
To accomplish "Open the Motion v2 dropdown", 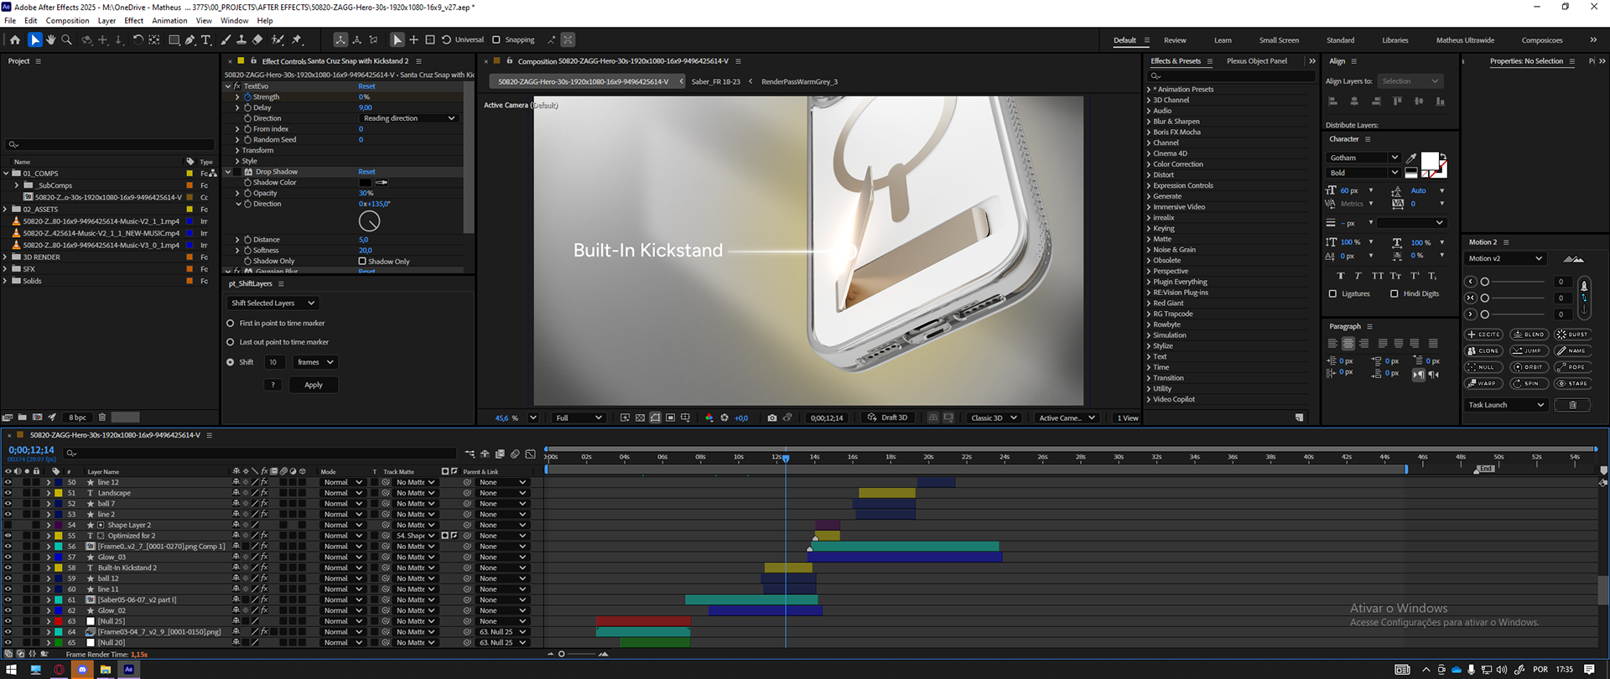I will 1504,258.
